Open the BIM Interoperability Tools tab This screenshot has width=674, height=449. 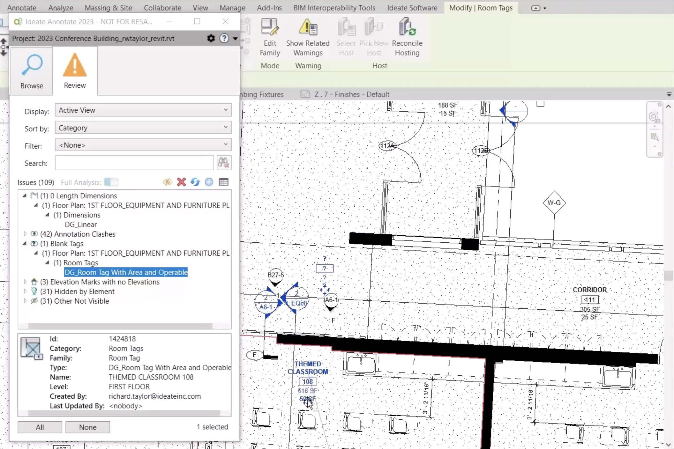[x=334, y=8]
